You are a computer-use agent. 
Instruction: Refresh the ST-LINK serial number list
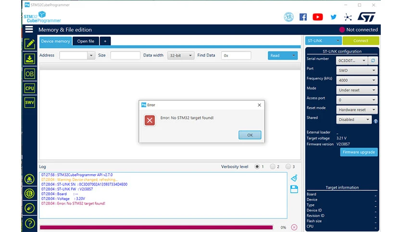coord(373,60)
